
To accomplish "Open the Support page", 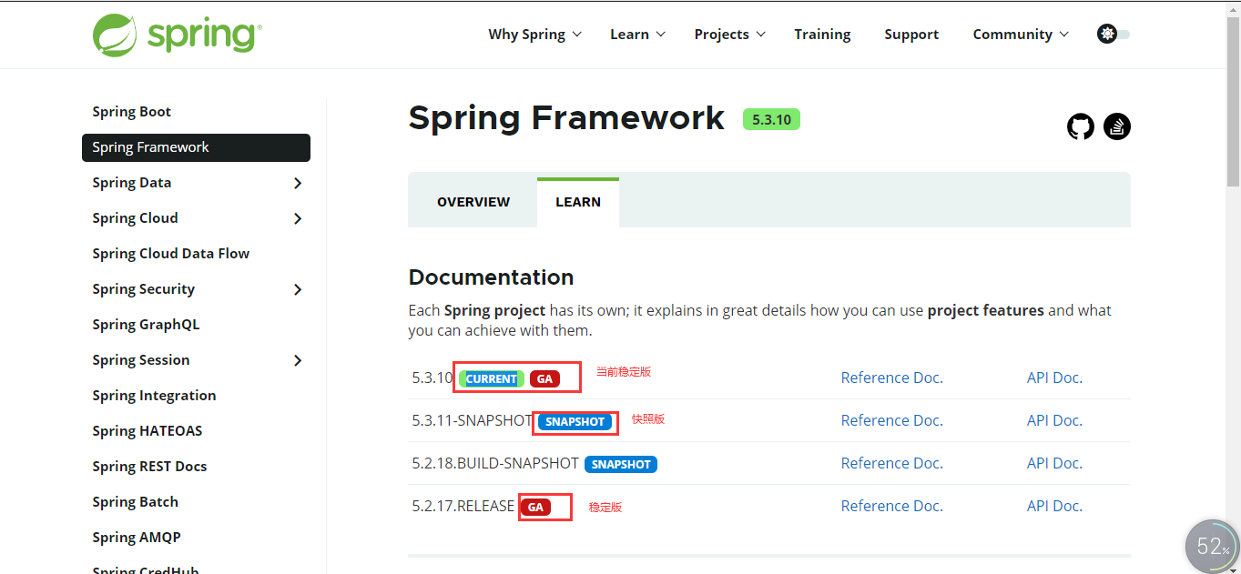I will click(x=911, y=35).
